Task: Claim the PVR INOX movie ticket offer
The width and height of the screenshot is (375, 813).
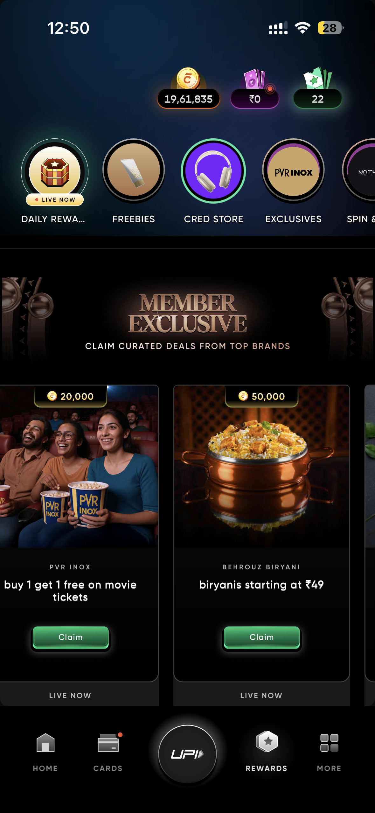Action: click(71, 637)
